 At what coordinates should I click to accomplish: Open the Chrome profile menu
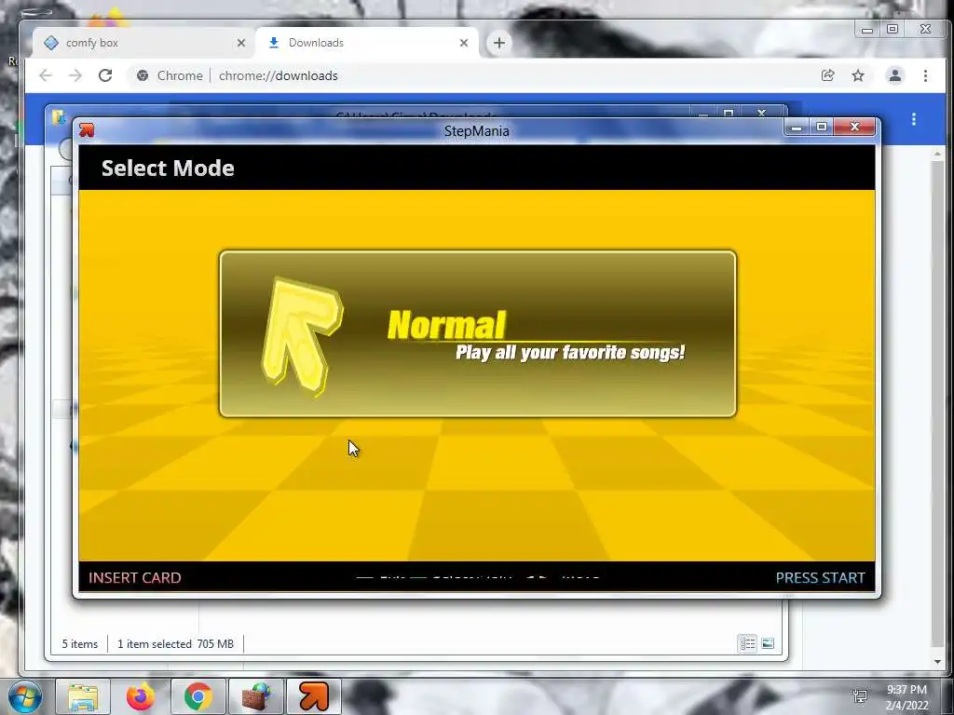(x=895, y=75)
